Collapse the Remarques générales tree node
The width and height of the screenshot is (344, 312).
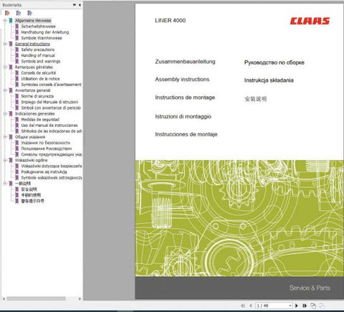pyautogui.click(x=5, y=67)
